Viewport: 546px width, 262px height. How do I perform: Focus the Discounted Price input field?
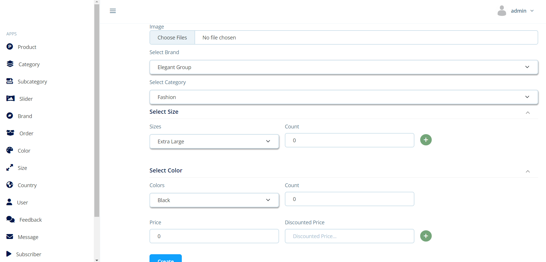pyautogui.click(x=349, y=236)
